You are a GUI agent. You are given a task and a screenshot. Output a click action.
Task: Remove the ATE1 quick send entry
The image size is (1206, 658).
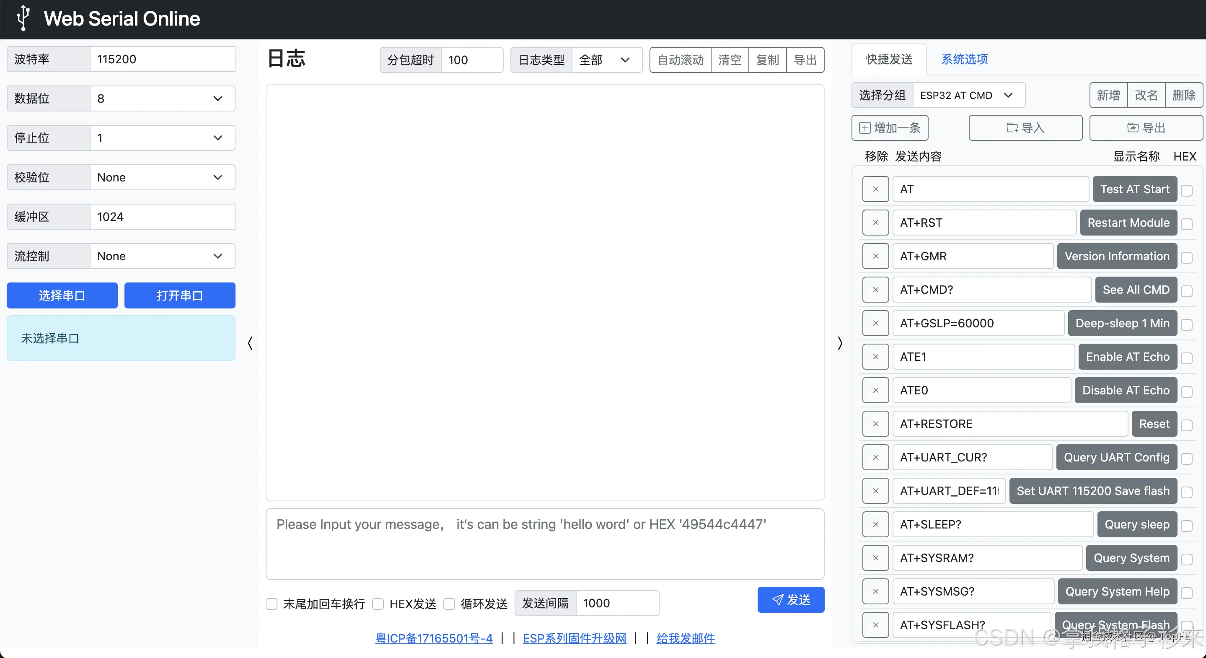[875, 356]
